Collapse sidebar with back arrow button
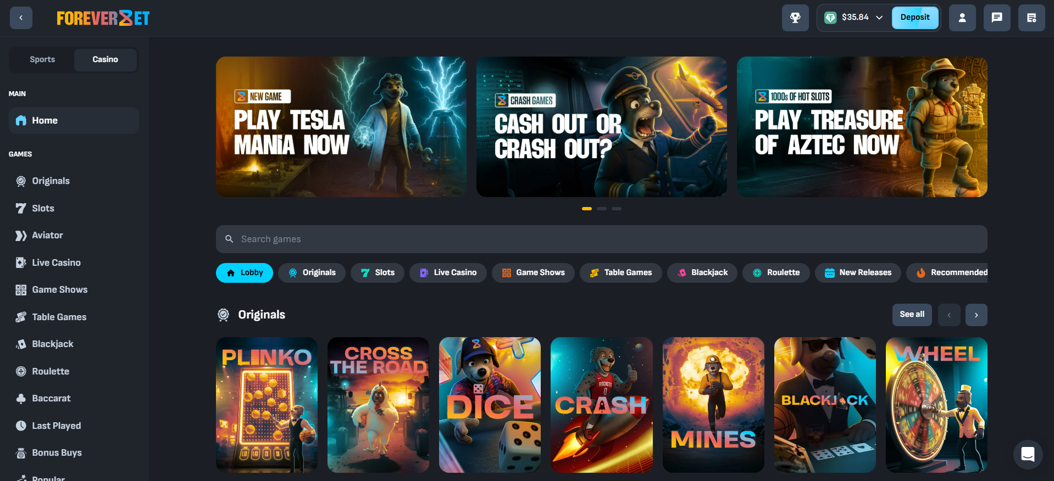1054x481 pixels. 21,18
